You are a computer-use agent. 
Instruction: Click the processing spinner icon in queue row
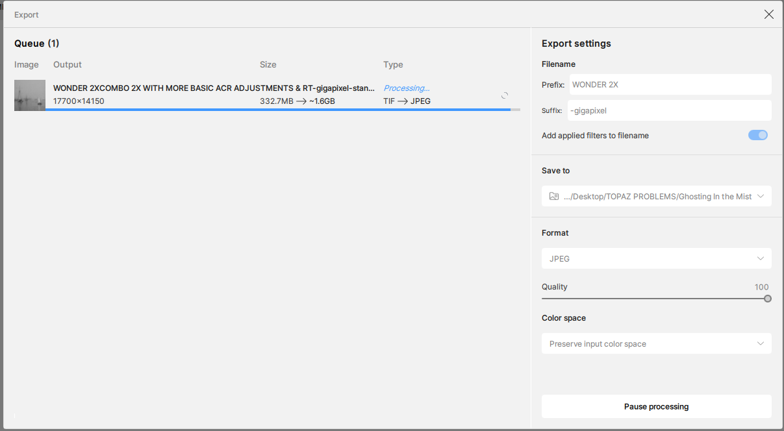click(x=505, y=95)
